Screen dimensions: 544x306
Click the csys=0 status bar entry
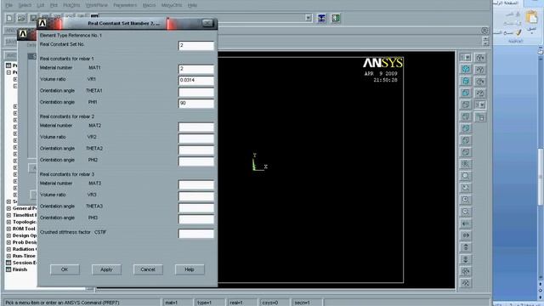274,303
